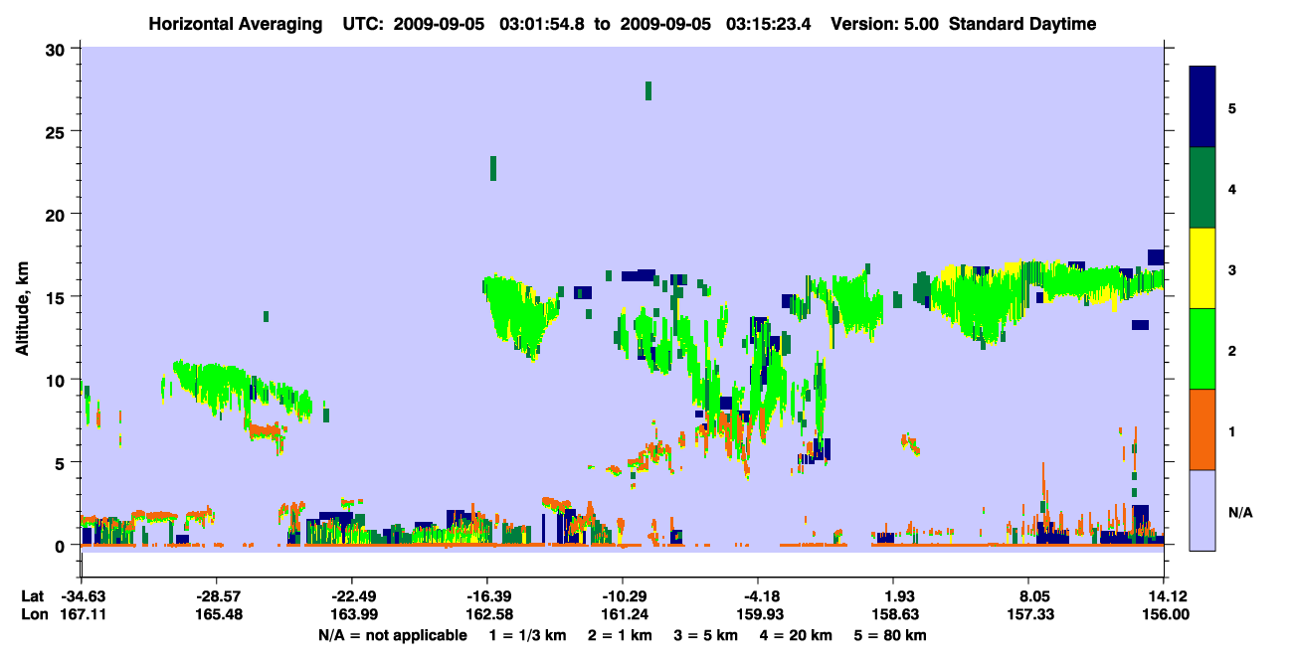Click the colorbar label 'N/A'
The width and height of the screenshot is (1293, 663).
(x=1239, y=512)
